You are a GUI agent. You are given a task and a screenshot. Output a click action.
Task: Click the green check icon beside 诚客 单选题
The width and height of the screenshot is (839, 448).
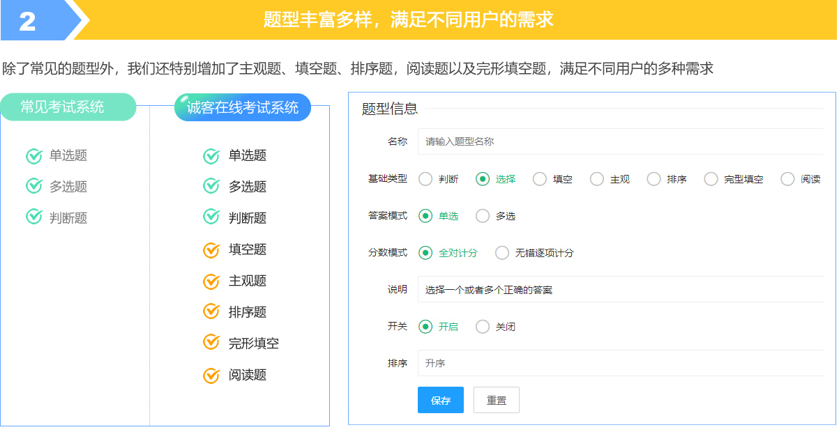[211, 155]
